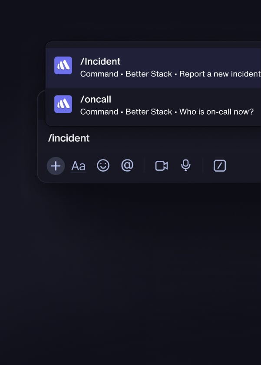Click "Report a new incident" description
Screen dimensions: 261x365
(220, 74)
